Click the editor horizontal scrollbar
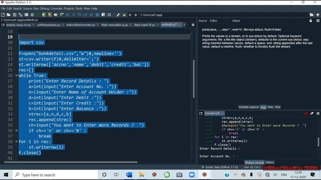321x180 pixels. 71,162
